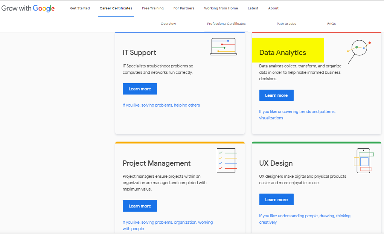Open the Career Certificates menu
Image resolution: width=384 pixels, height=235 pixels.
[x=116, y=8]
